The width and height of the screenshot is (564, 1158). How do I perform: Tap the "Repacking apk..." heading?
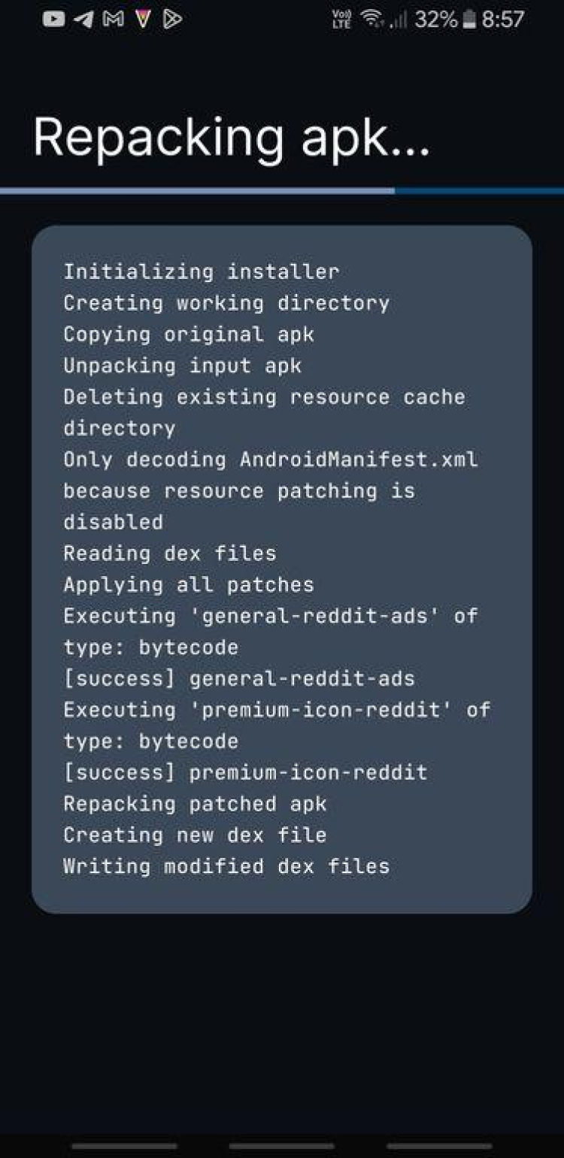pos(231,137)
